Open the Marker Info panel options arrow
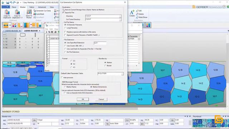This screenshot has width=229, height=129. click(185, 116)
